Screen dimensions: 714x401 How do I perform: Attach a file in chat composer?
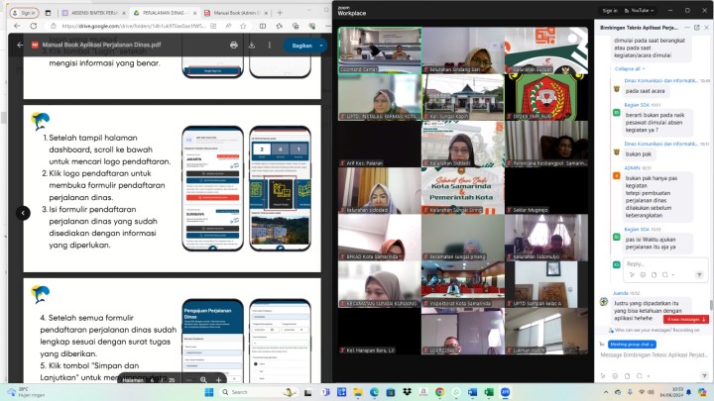coord(627,376)
